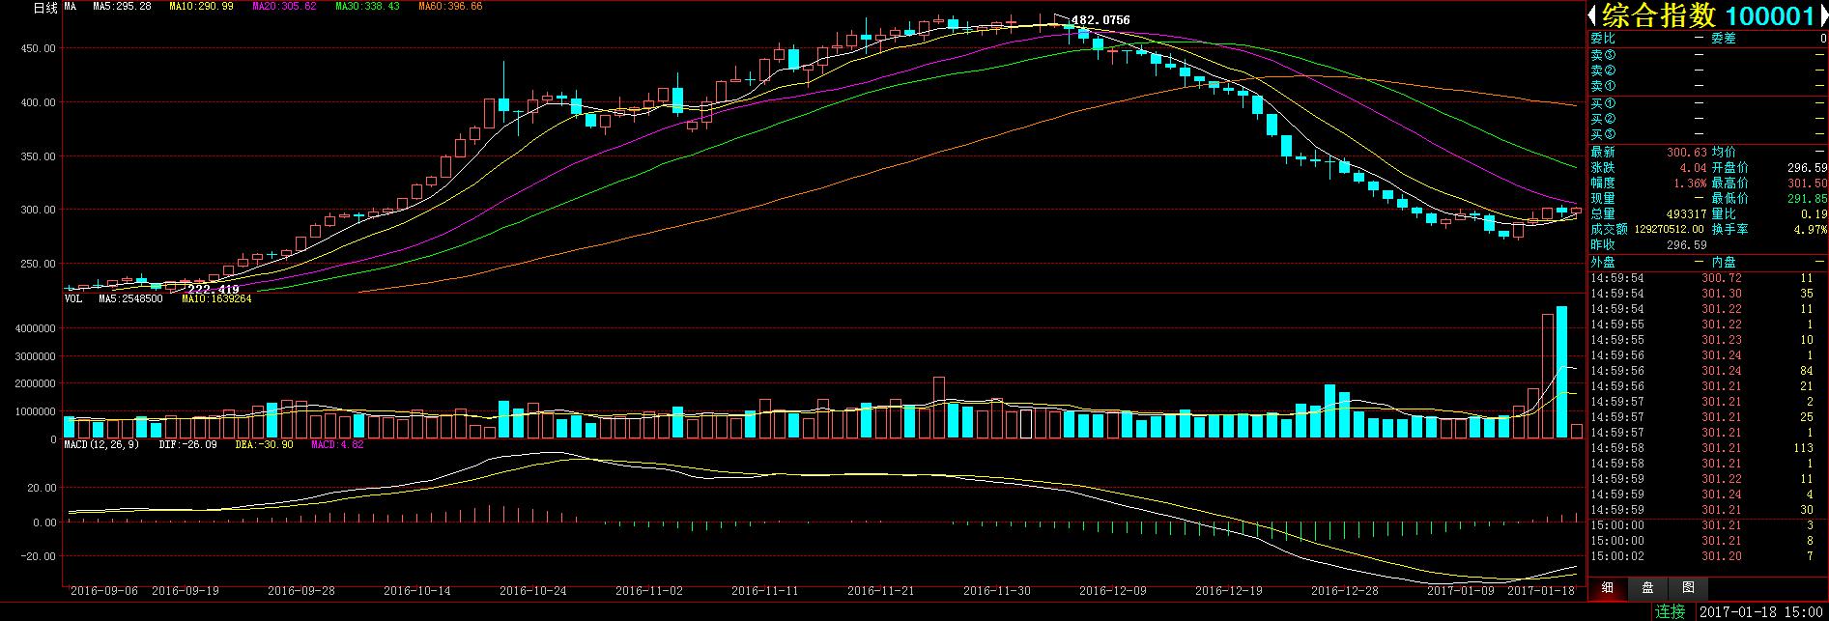1829x621 pixels.
Task: Click the MACD:4.82 value
Action: pos(337,445)
